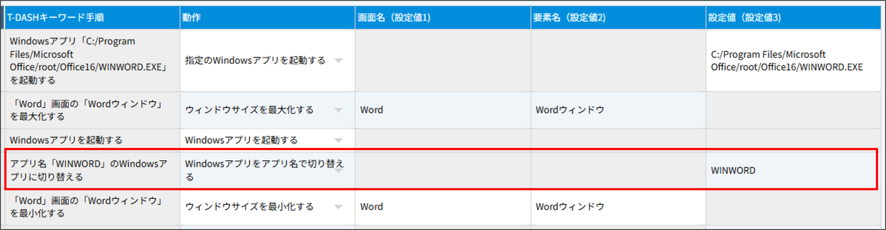Edit the WINWORD.EXE path setting value cell
Viewport: 886px width, 230px height.
[x=786, y=61]
